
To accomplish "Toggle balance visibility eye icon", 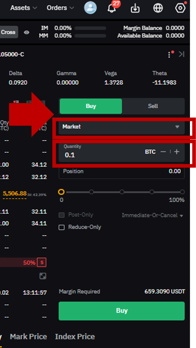I will [x=27, y=32].
